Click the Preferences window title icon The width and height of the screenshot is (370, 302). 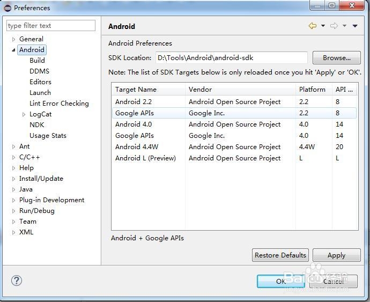pyautogui.click(x=8, y=8)
